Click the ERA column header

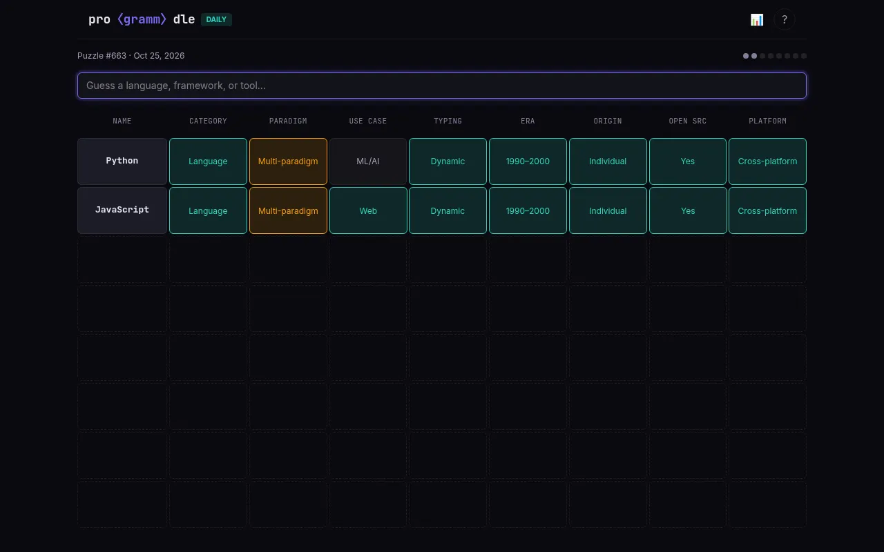click(x=528, y=121)
